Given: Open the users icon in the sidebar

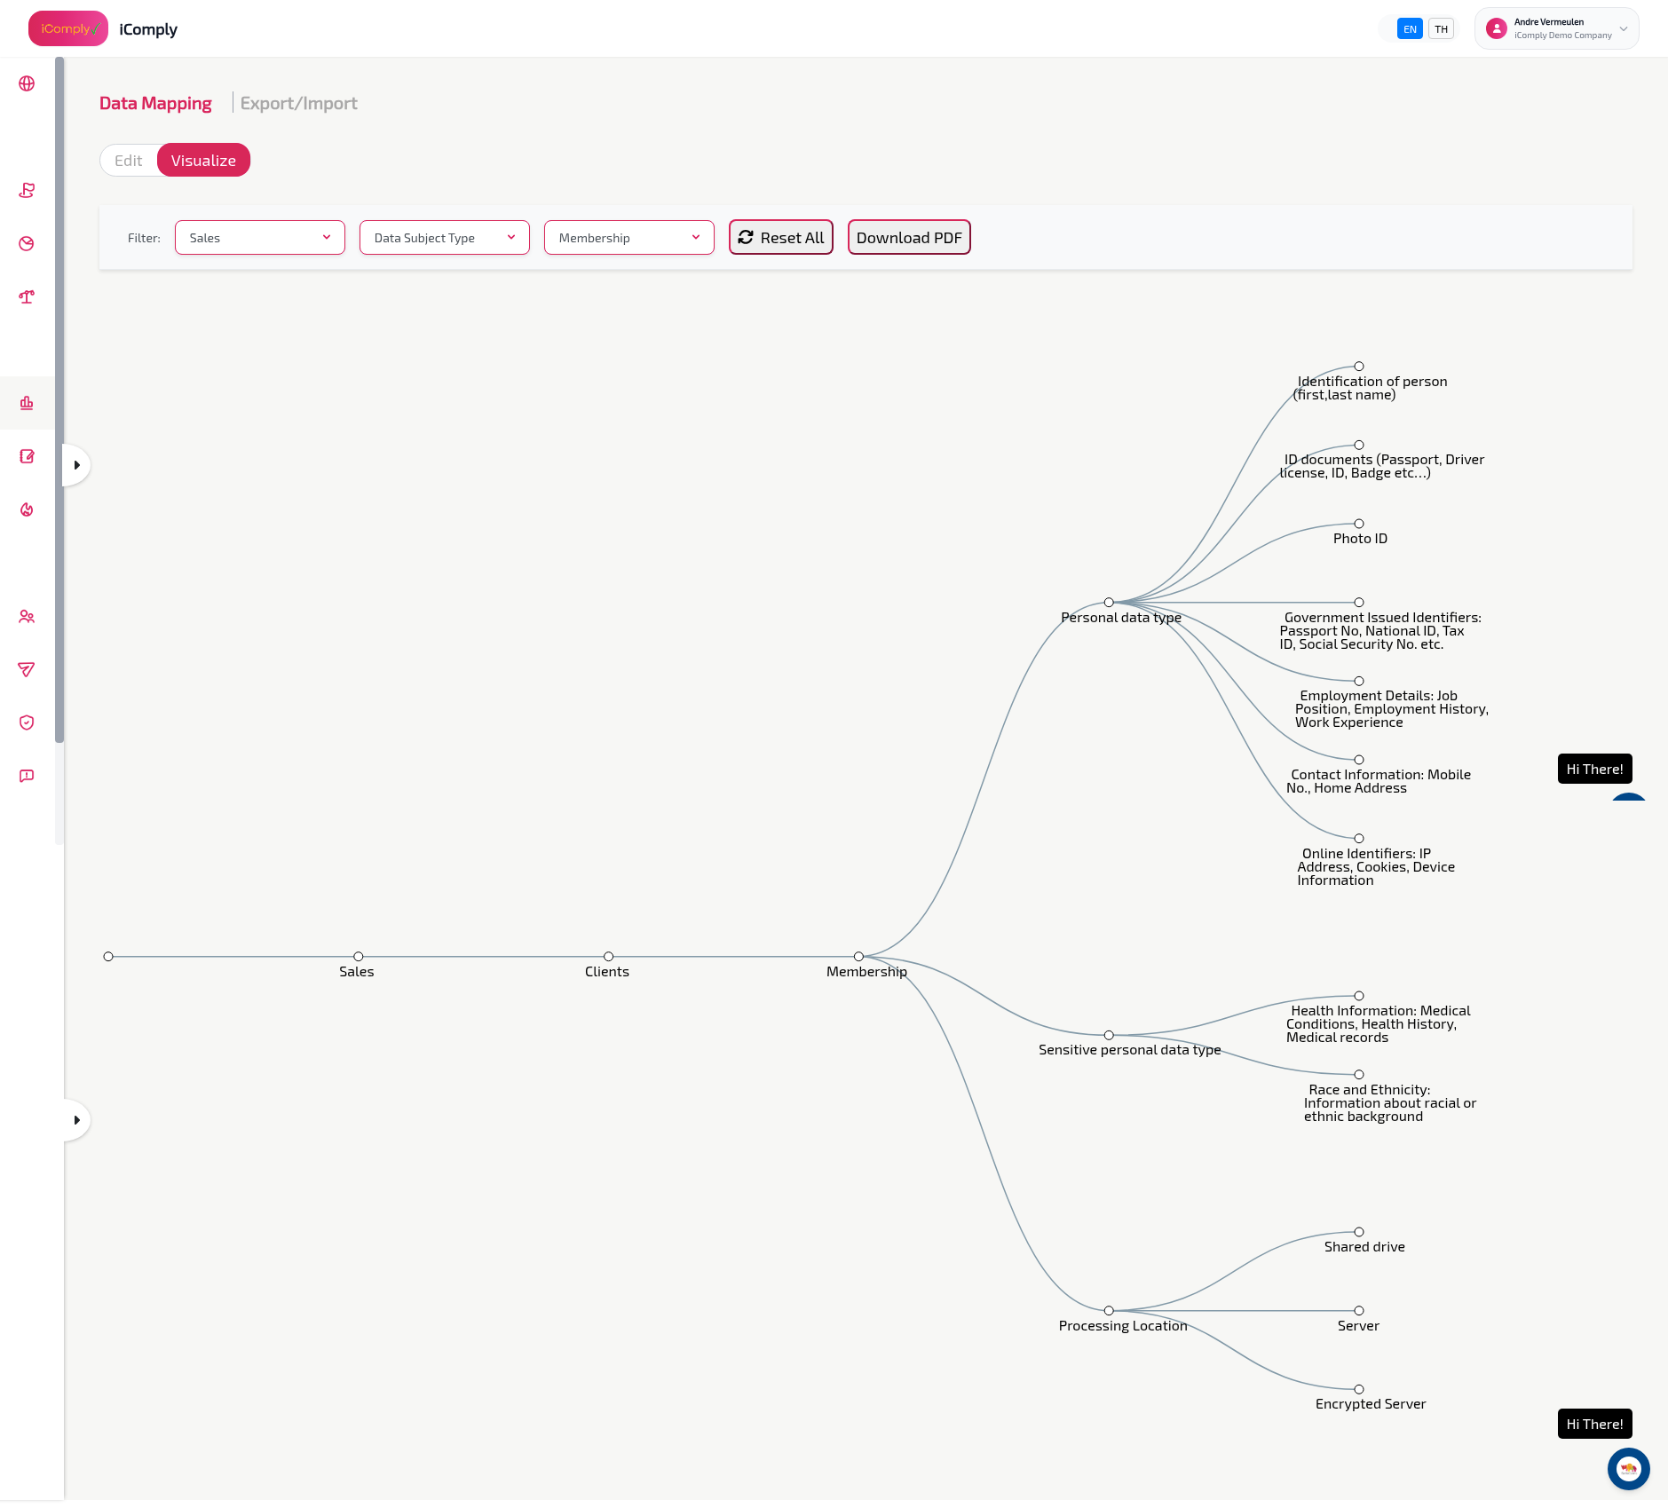Looking at the screenshot, I should pos(27,616).
